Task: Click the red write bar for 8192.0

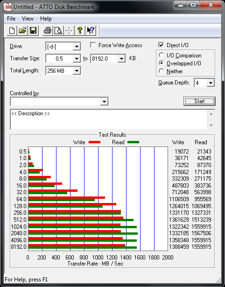Action: [x=77, y=245]
